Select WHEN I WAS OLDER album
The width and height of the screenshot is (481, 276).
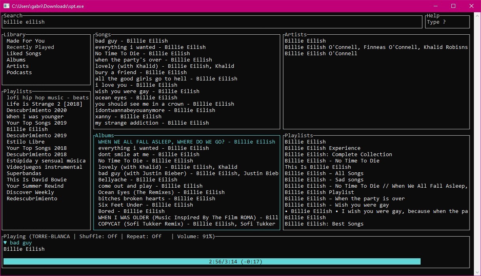(x=188, y=218)
